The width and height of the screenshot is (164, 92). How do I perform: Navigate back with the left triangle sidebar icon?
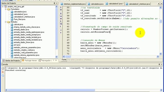[x=61, y=30]
